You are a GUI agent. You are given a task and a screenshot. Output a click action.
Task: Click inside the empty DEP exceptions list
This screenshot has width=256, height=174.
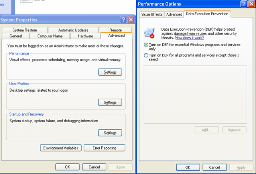coord(195,94)
